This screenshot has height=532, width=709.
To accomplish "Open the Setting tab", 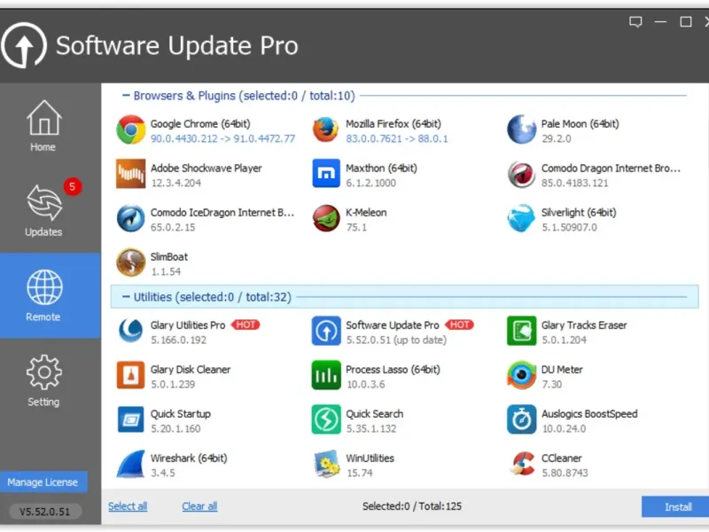I will 43,381.
